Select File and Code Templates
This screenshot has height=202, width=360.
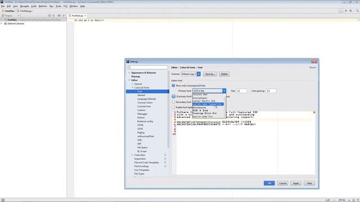pos(146,162)
